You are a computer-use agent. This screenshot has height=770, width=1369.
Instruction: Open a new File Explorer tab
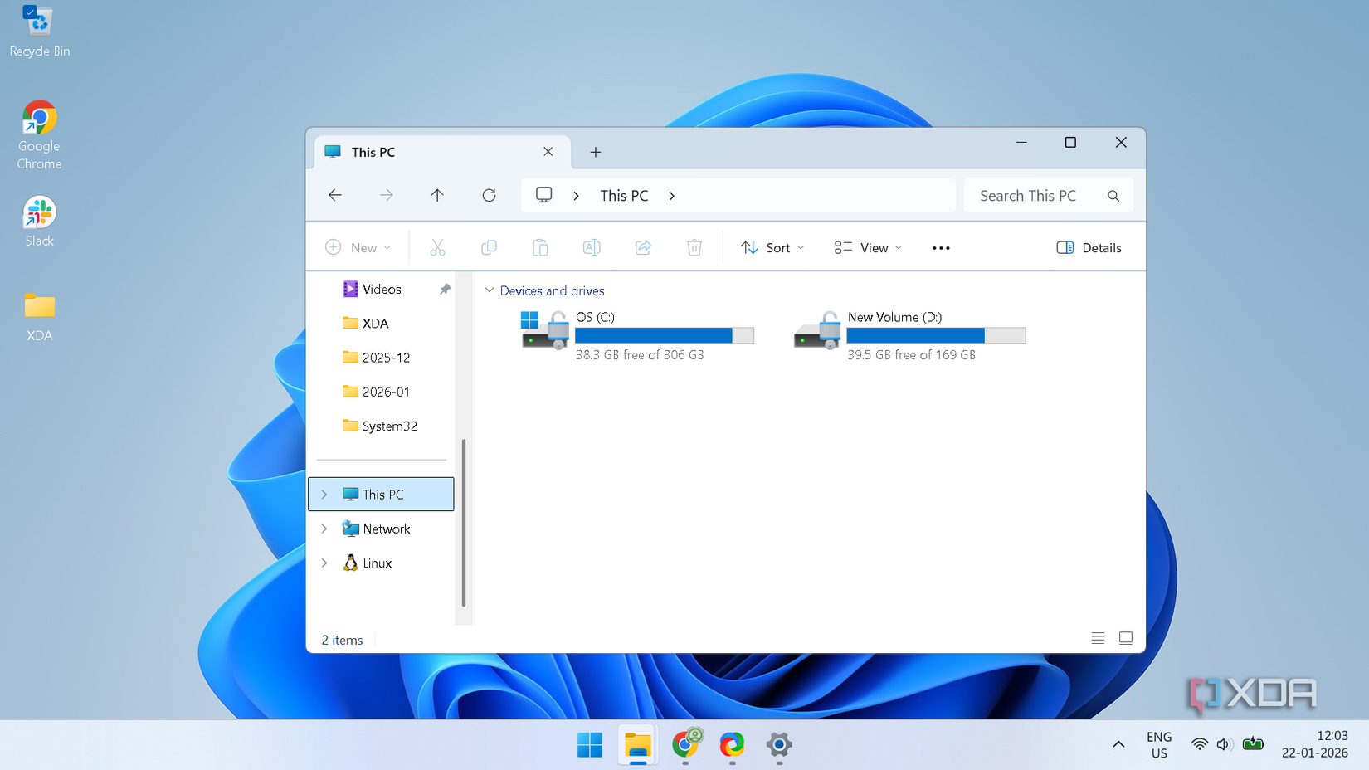[596, 152]
